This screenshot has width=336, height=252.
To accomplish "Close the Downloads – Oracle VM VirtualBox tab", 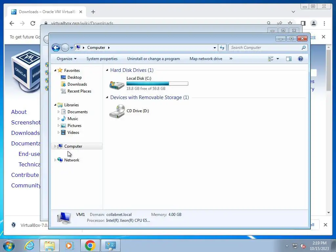I will pos(81,12).
